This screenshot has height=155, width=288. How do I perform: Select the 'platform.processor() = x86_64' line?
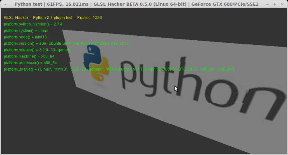click(x=30, y=62)
